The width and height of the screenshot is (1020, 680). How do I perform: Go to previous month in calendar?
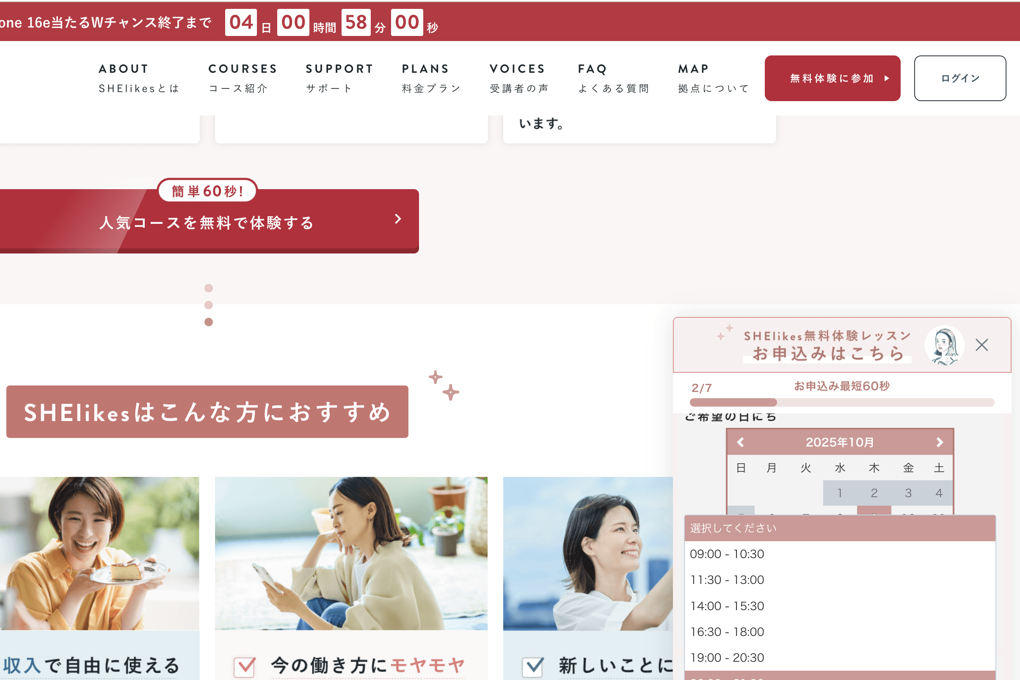[740, 442]
